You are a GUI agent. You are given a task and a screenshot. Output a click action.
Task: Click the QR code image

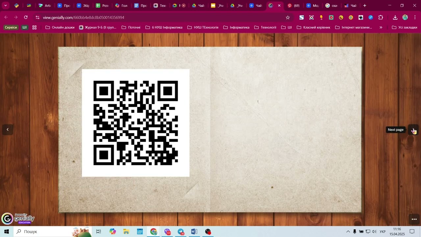pos(136,123)
